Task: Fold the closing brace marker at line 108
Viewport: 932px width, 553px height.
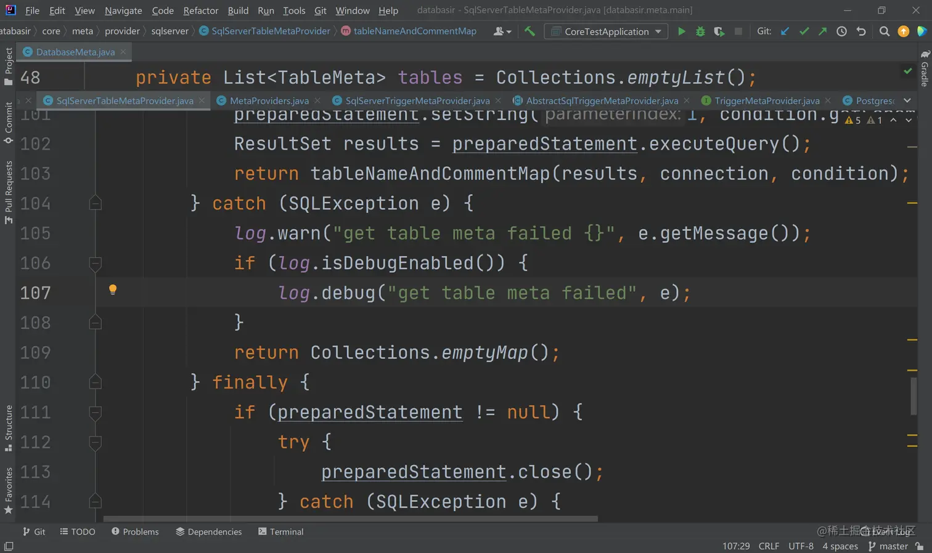Action: pos(95,322)
